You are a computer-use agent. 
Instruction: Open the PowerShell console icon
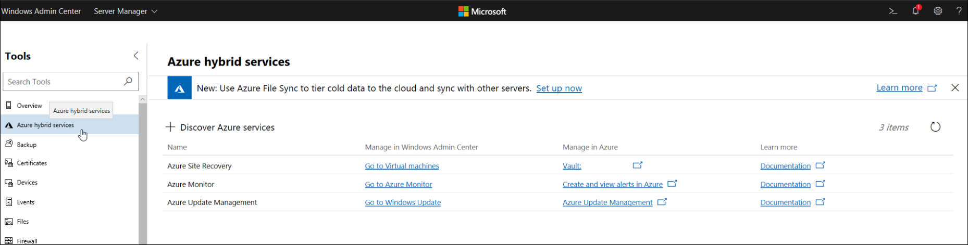pyautogui.click(x=893, y=11)
